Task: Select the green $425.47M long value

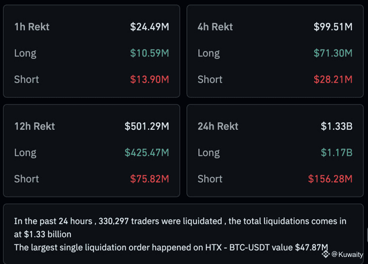Action: [x=147, y=152]
